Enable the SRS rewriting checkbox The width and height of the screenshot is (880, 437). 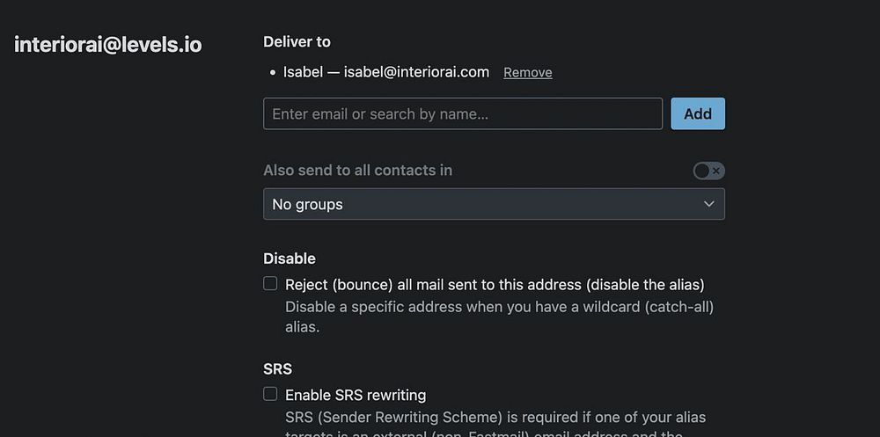pyautogui.click(x=270, y=394)
